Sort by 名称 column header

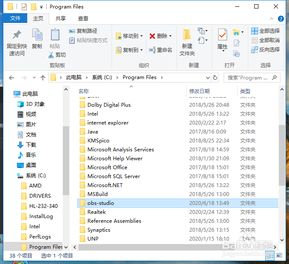(x=84, y=91)
